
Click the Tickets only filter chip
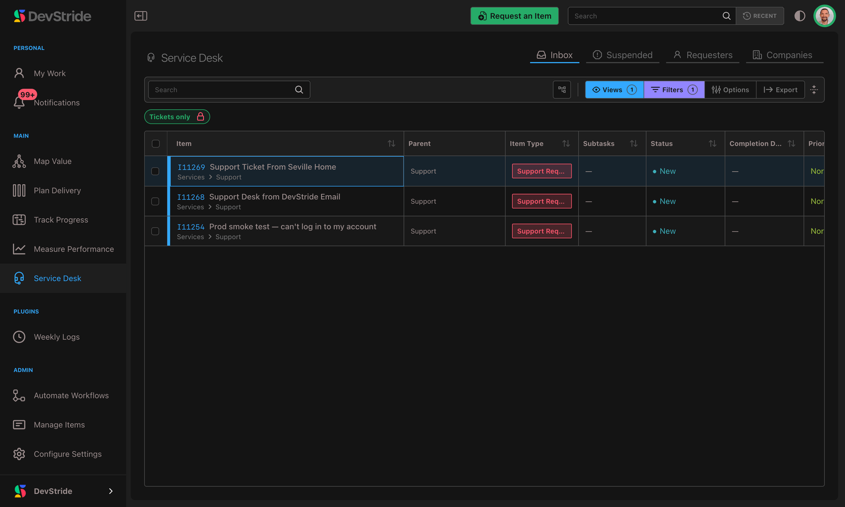coord(177,117)
